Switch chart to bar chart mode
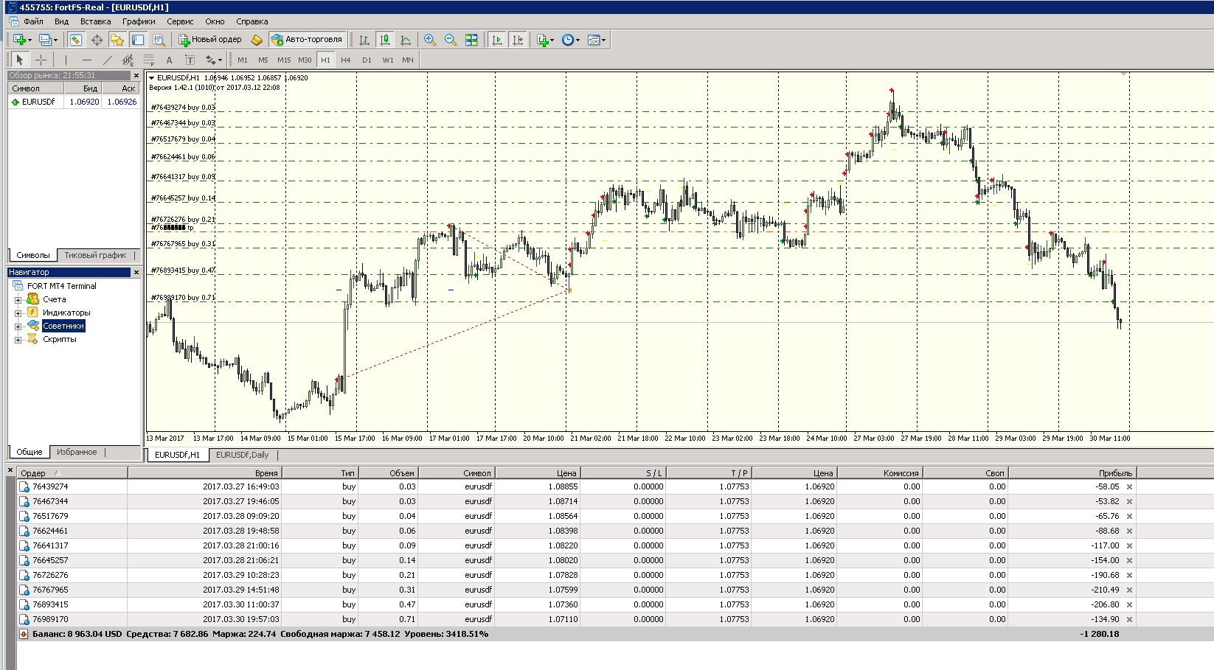Viewport: 1214px width, 670px height. 364,40
